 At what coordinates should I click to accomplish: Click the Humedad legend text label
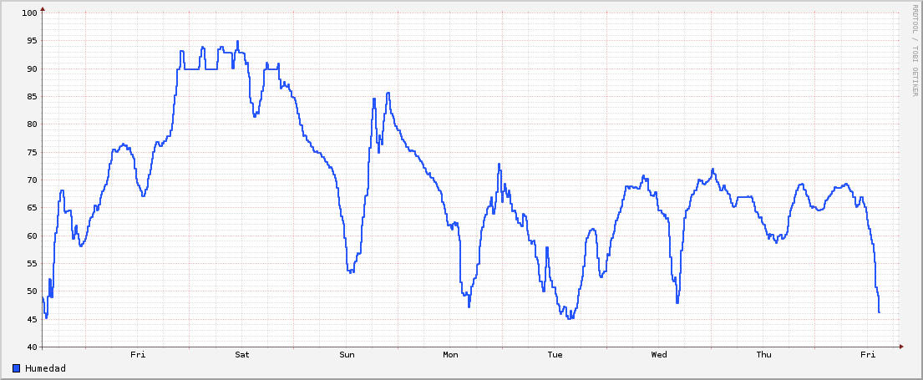pos(45,368)
